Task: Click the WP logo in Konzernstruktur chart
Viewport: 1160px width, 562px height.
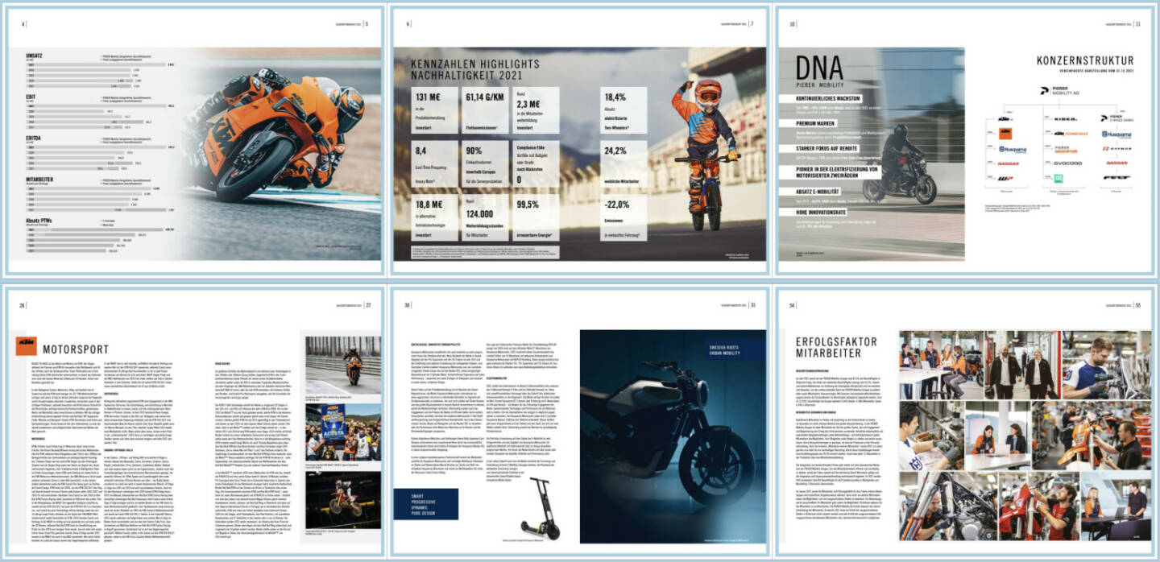Action: (x=1006, y=177)
